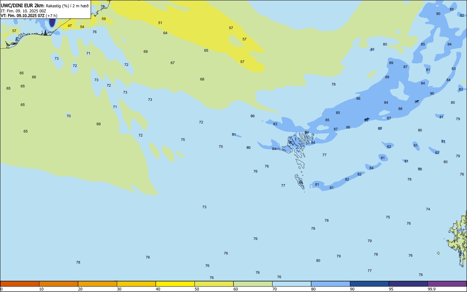Click the humidity value 64 on the map
Image resolution: width=467 pixels, height=292 pixels.
[x=165, y=33]
